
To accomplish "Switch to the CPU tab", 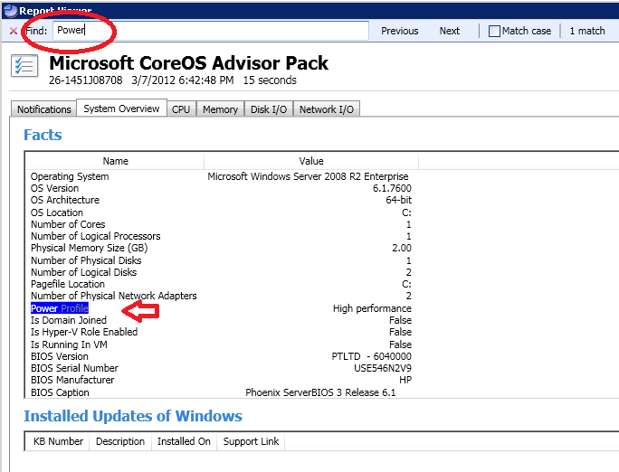I will (x=181, y=109).
